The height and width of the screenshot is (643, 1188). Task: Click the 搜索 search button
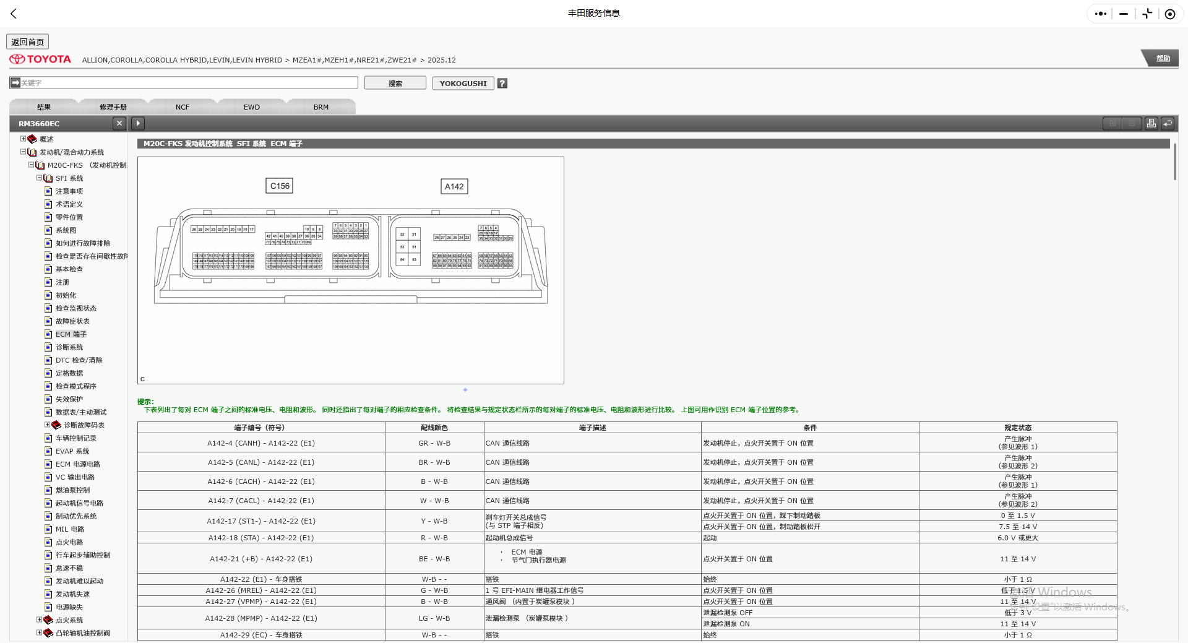pyautogui.click(x=395, y=83)
